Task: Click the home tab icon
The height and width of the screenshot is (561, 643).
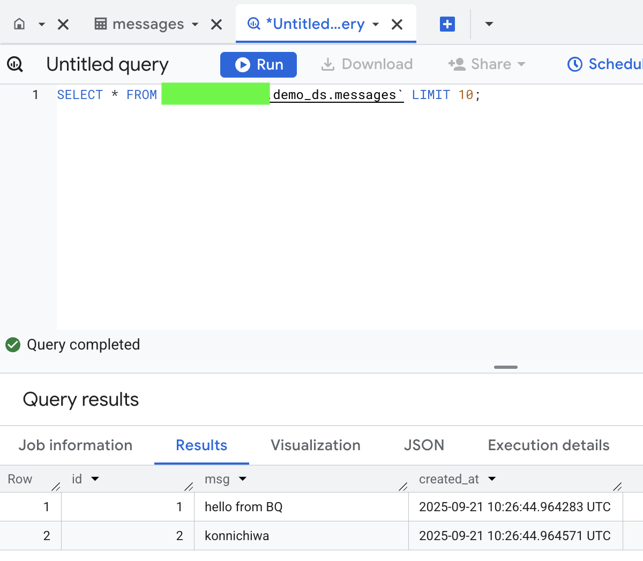Action: [x=19, y=24]
